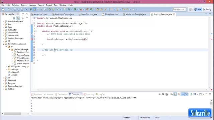Collapse the src folder
Image resolution: width=214 pixels, height=120 pixels.
coord(6,47)
